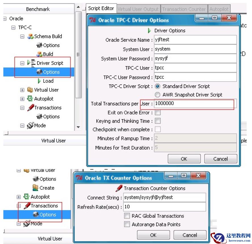Click TPC-C User Password field

click(195, 77)
